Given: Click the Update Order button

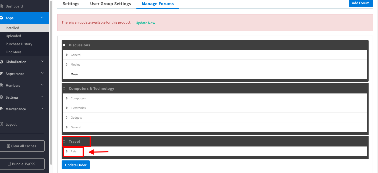Looking at the screenshot, I should click(x=76, y=165).
